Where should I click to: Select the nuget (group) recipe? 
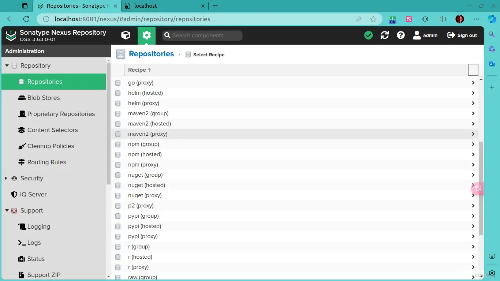(x=295, y=175)
